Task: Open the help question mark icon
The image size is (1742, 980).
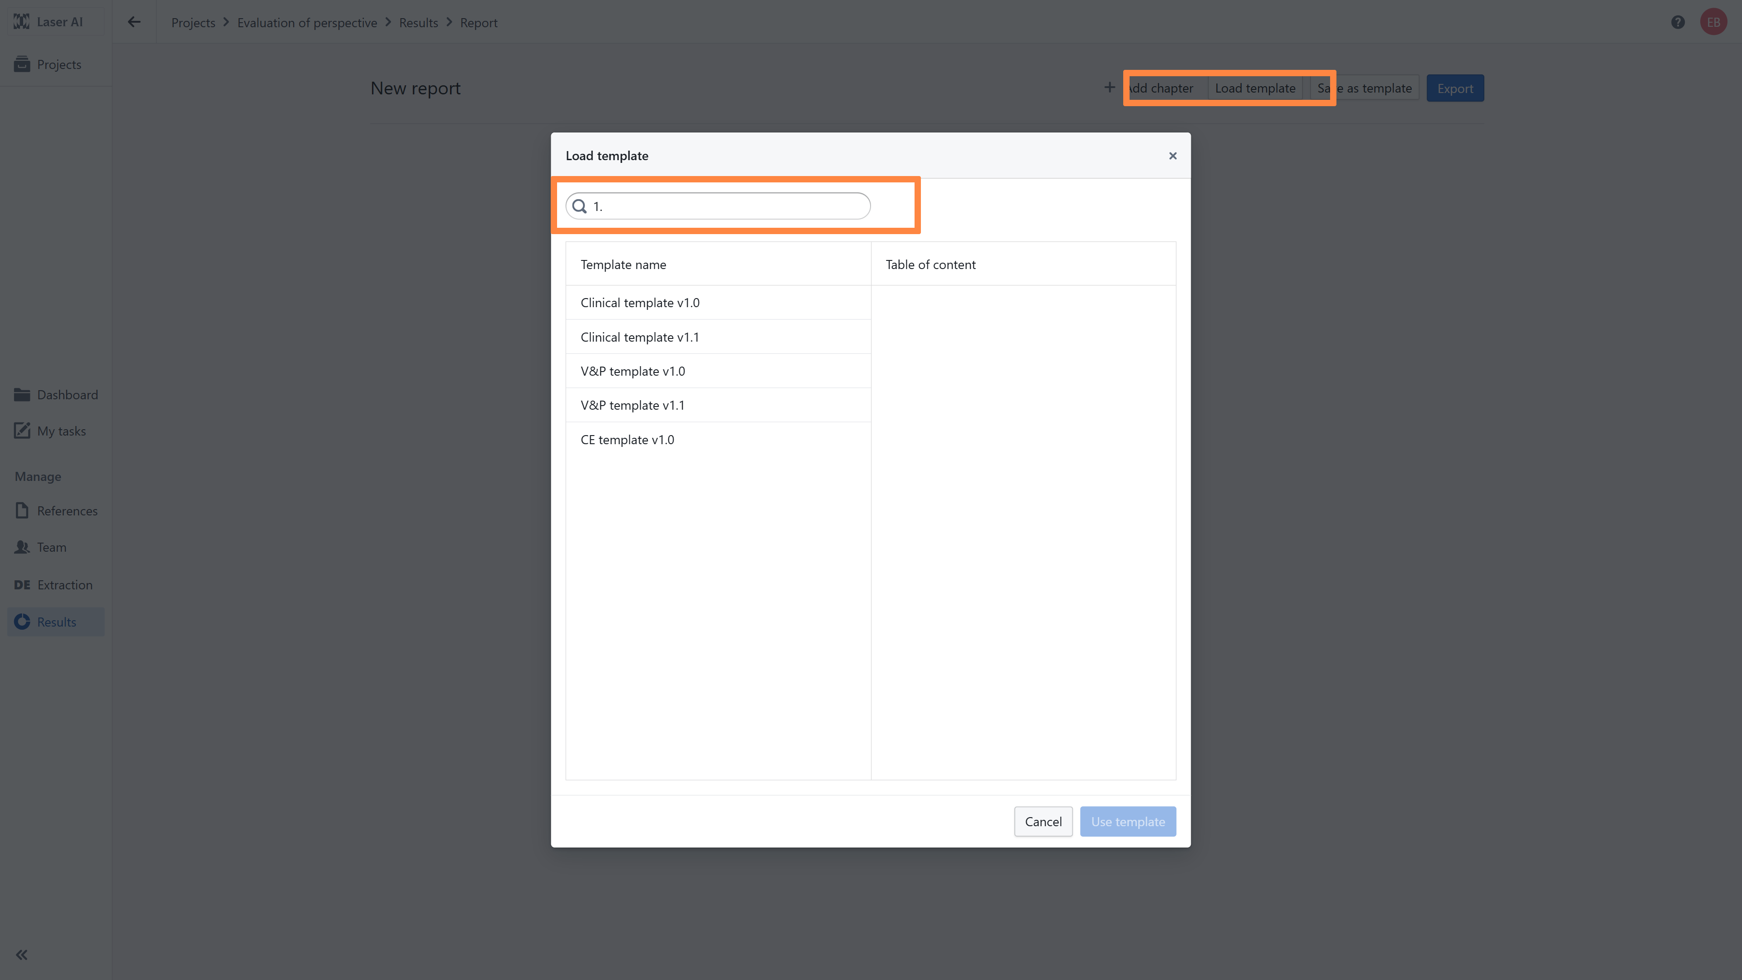Action: (x=1678, y=22)
